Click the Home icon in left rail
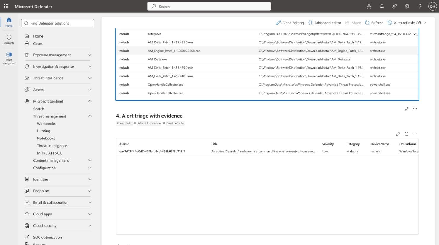The width and height of the screenshot is (439, 245). [9, 20]
